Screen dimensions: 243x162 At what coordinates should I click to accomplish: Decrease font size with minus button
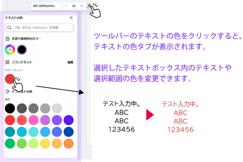[x=66, y=6]
